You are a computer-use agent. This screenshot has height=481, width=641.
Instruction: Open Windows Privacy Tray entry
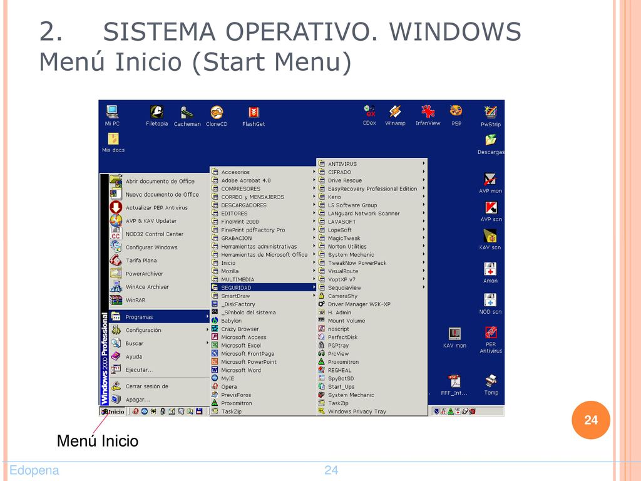(x=372, y=411)
